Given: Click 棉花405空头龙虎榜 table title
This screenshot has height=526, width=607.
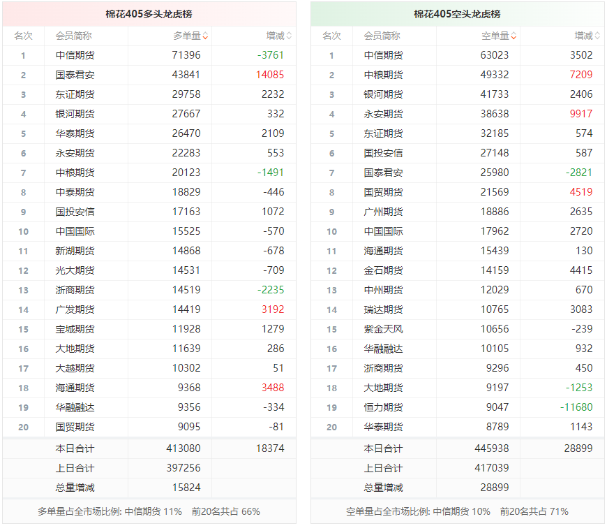Looking at the screenshot, I should [457, 15].
